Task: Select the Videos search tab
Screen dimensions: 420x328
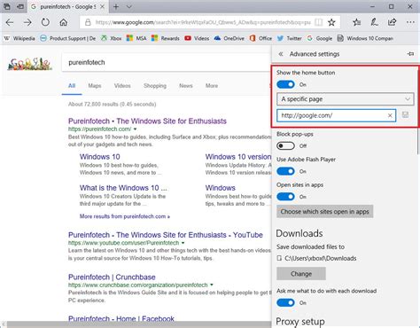Action: (x=122, y=86)
